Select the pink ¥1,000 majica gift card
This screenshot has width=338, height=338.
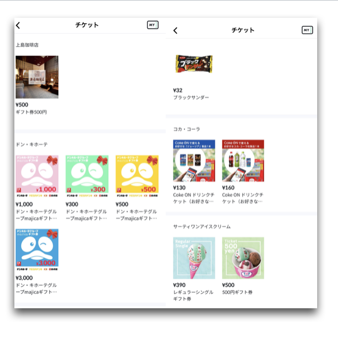pyautogui.click(x=37, y=176)
